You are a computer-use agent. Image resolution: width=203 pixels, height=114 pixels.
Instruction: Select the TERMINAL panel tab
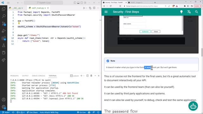pos(53,76)
